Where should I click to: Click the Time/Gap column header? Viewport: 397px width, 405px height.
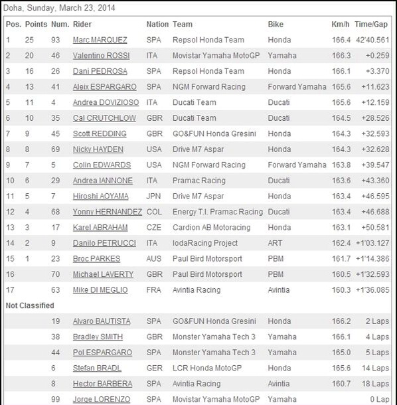click(371, 25)
